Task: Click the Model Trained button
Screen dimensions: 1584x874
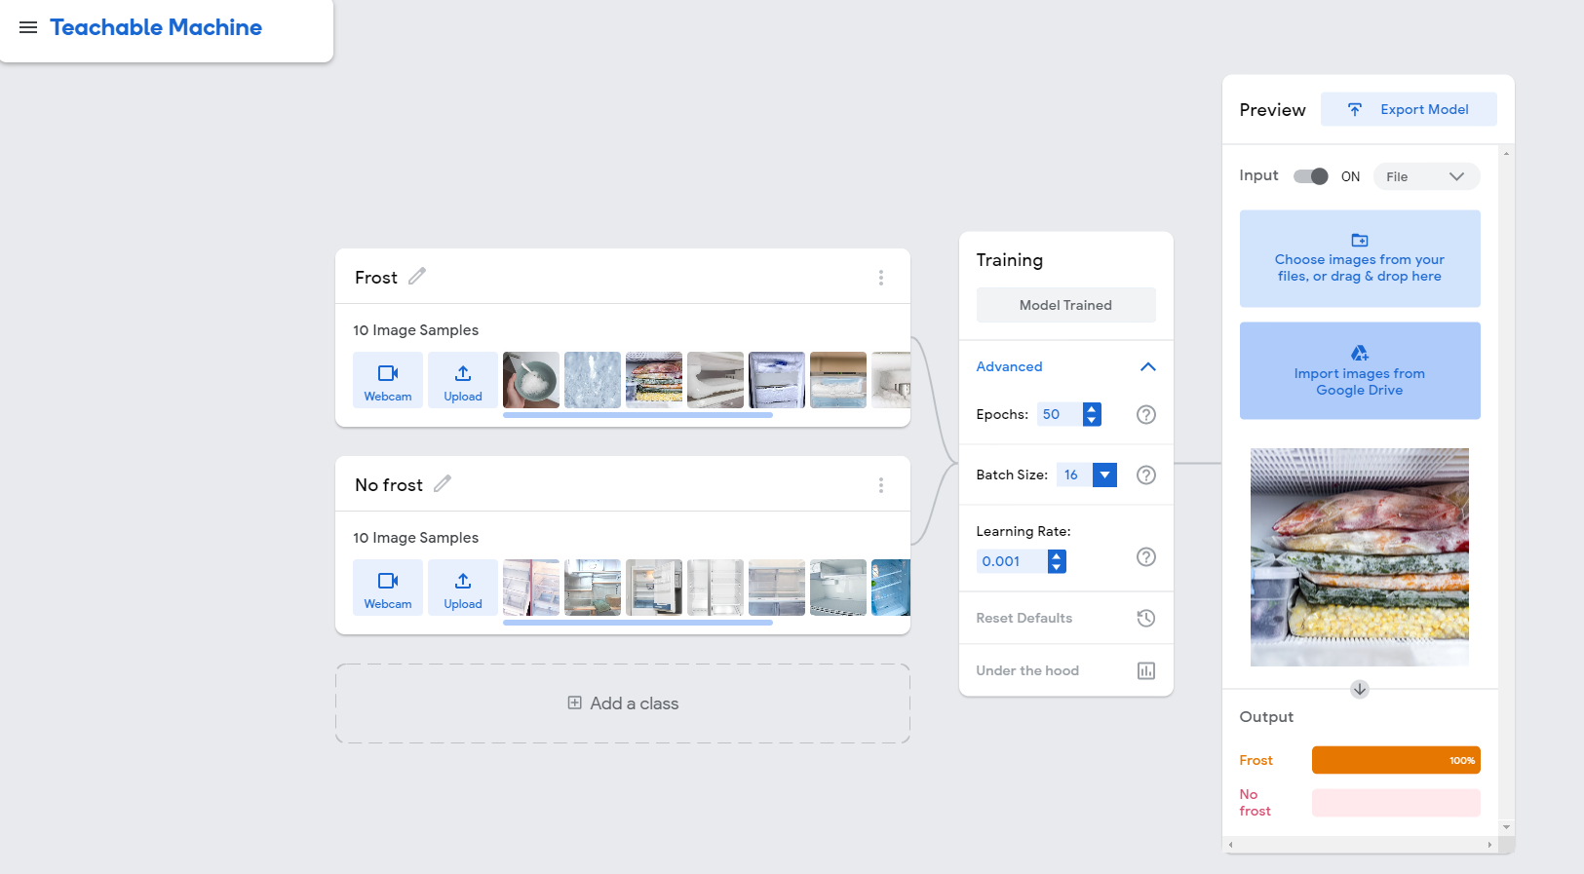Action: pyautogui.click(x=1065, y=305)
